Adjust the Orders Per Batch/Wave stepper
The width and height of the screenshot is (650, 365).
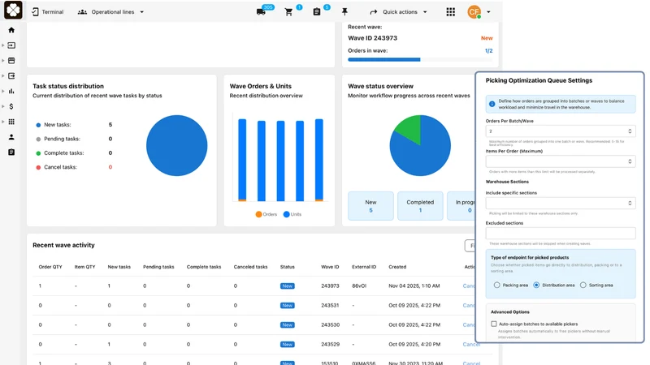coord(630,131)
